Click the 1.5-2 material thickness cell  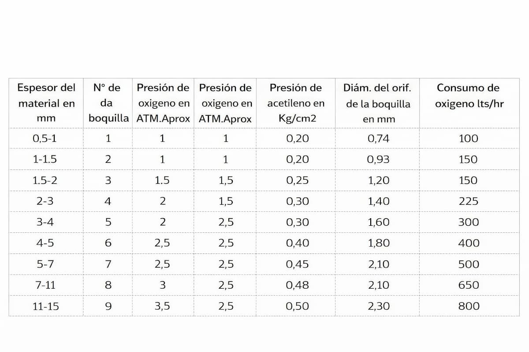(45, 180)
